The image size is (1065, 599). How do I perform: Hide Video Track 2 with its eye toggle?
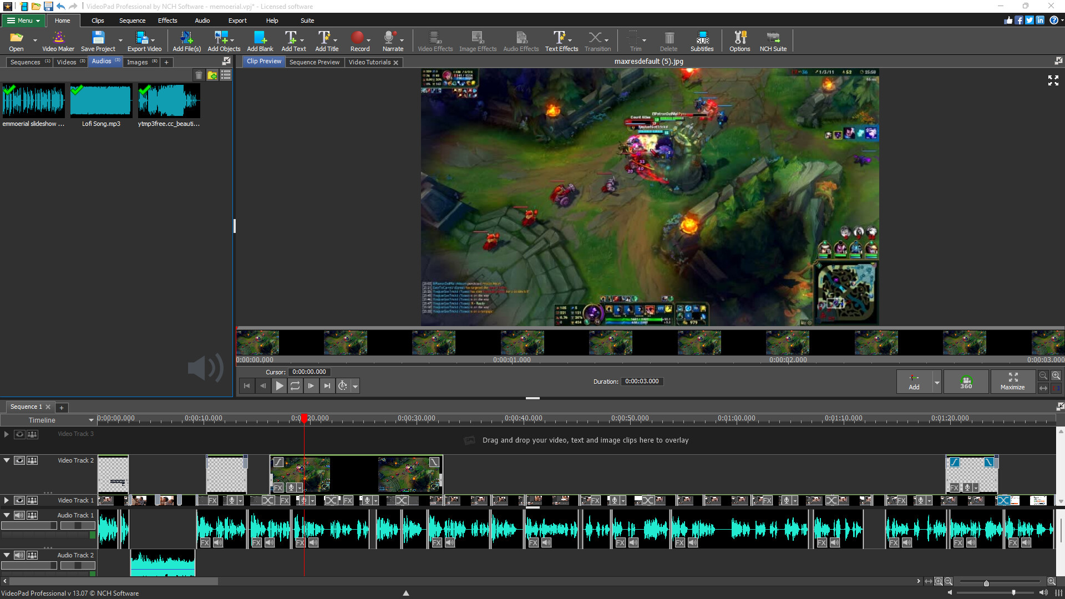click(x=19, y=460)
